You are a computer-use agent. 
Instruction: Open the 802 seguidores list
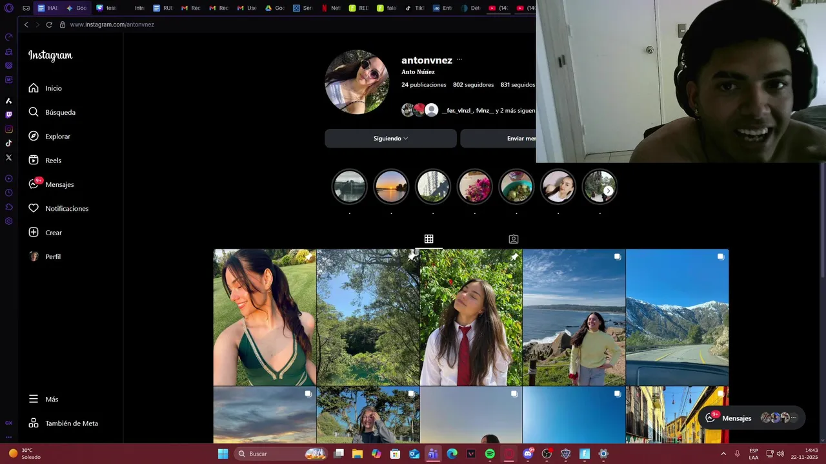point(473,85)
